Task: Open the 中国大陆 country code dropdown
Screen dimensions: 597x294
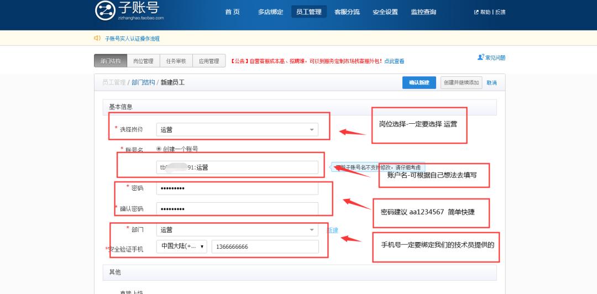Action: pos(182,246)
